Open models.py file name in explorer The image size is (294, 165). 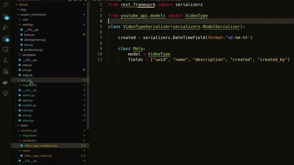click(x=29, y=105)
